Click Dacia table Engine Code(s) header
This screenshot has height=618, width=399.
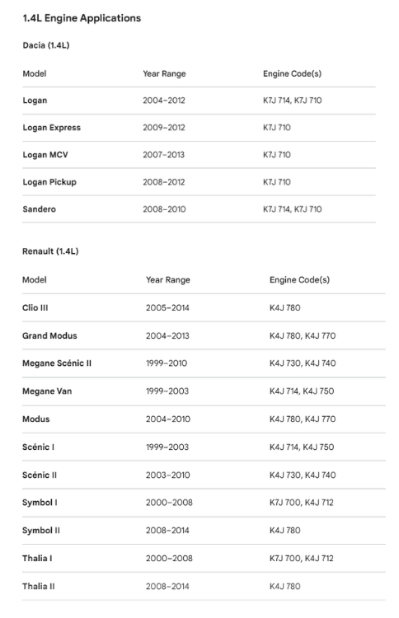pyautogui.click(x=292, y=73)
